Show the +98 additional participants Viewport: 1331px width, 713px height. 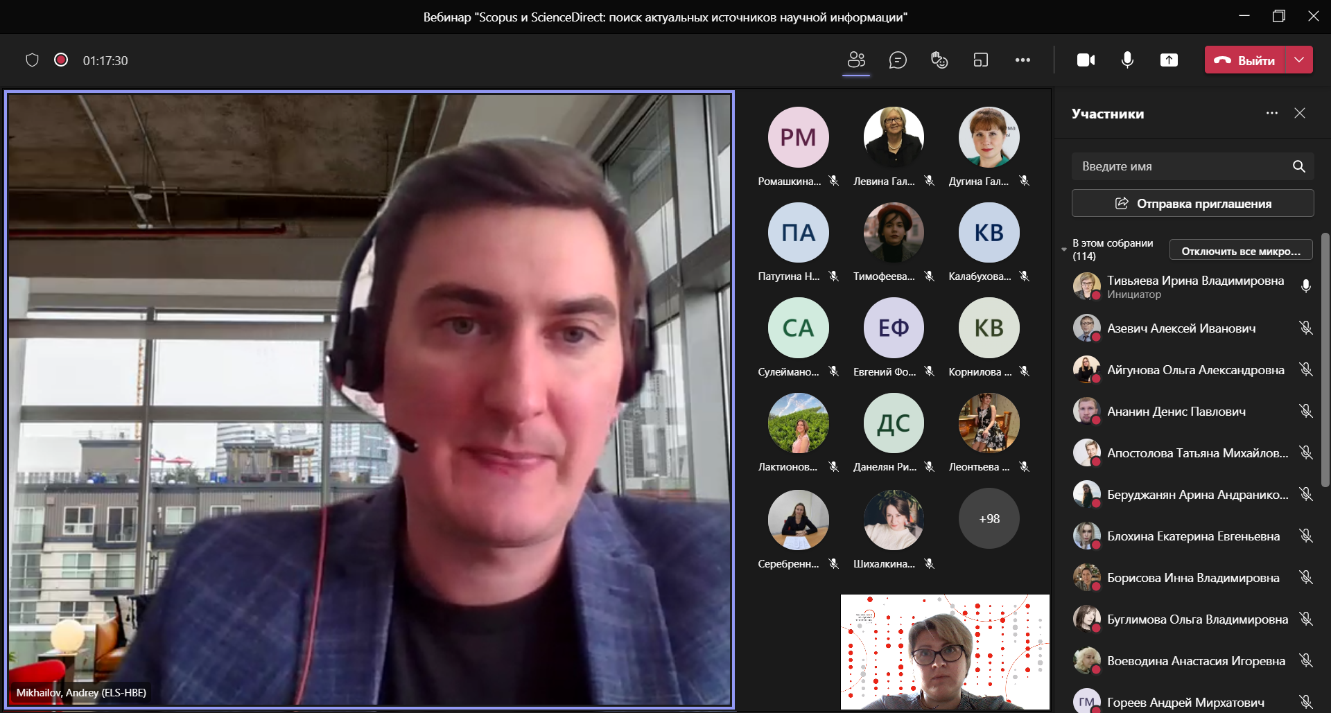tap(989, 518)
